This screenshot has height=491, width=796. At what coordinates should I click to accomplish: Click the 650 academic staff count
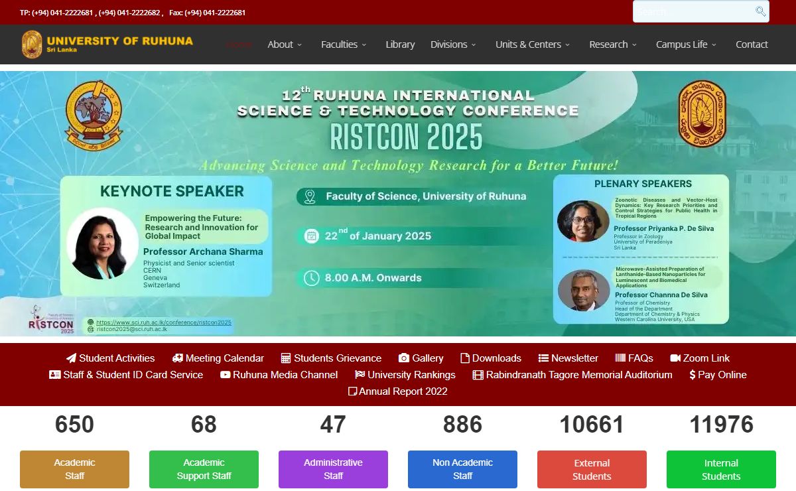(x=74, y=425)
